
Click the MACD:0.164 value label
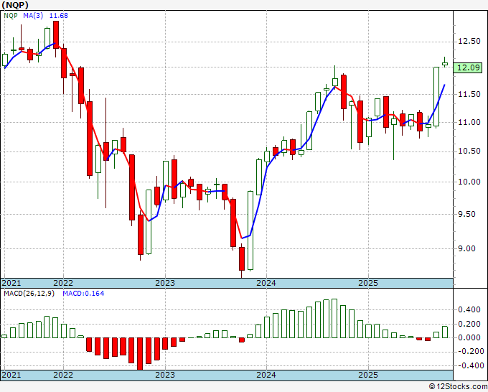coord(83,294)
